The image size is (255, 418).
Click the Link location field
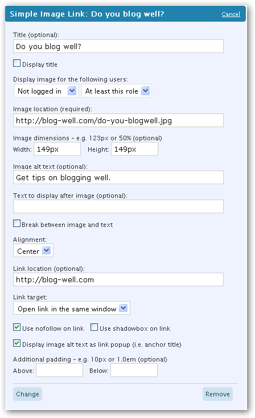pos(118,279)
